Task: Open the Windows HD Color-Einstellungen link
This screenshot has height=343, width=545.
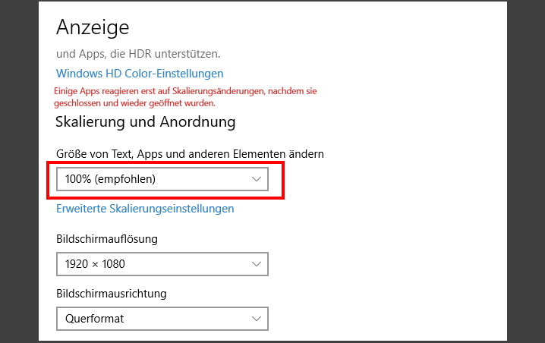Action: (x=140, y=74)
